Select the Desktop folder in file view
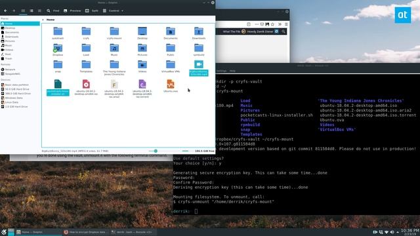Image resolution: width=420 pixels, height=236 pixels. [142, 31]
